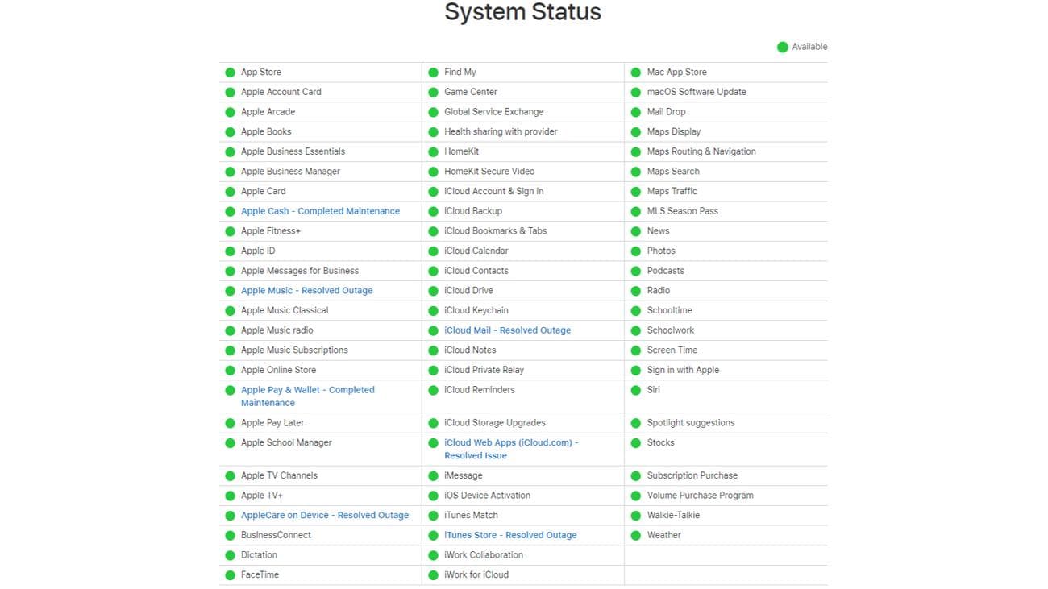
Task: Click the green status dot beside App Store
Action: coord(231,72)
